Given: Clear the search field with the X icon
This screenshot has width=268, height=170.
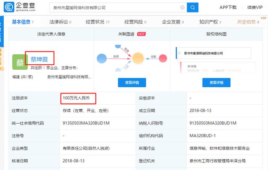Looking at the screenshot, I should (183, 8).
